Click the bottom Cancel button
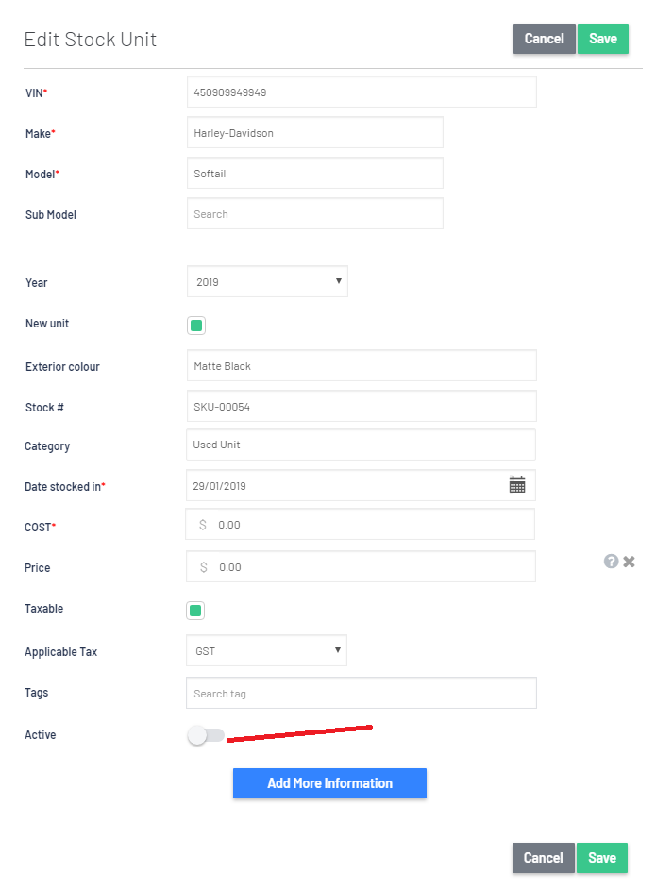Image resolution: width=656 pixels, height=890 pixels. [x=543, y=858]
